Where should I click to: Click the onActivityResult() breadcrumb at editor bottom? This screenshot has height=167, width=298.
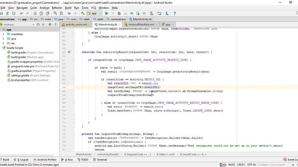tap(108, 154)
